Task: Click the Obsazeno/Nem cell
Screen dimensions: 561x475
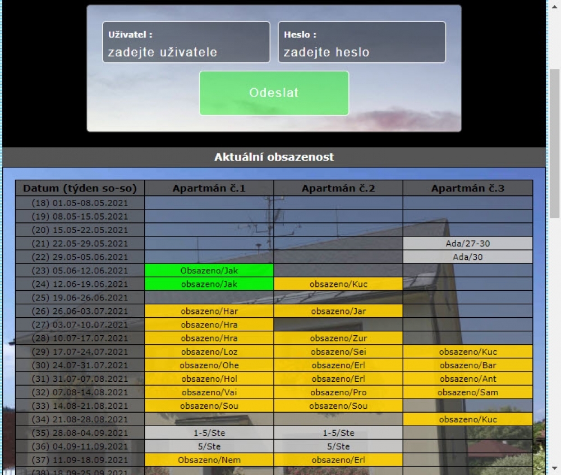Action: (x=209, y=460)
